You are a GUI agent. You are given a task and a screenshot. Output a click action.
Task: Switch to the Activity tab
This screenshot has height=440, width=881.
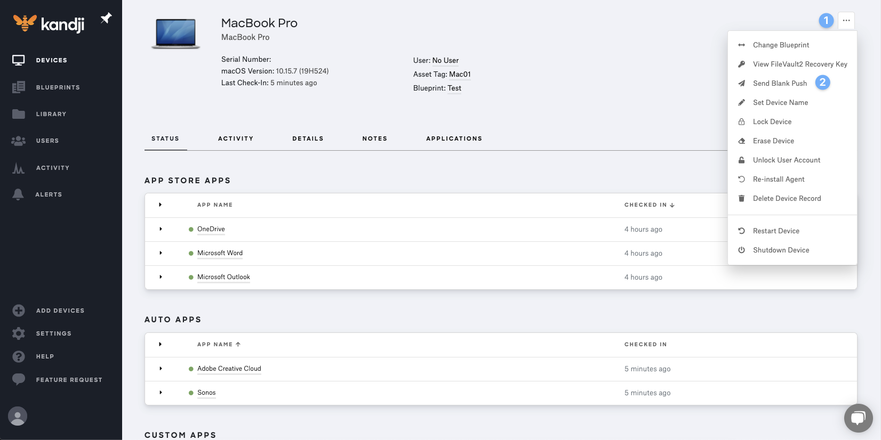(x=236, y=138)
